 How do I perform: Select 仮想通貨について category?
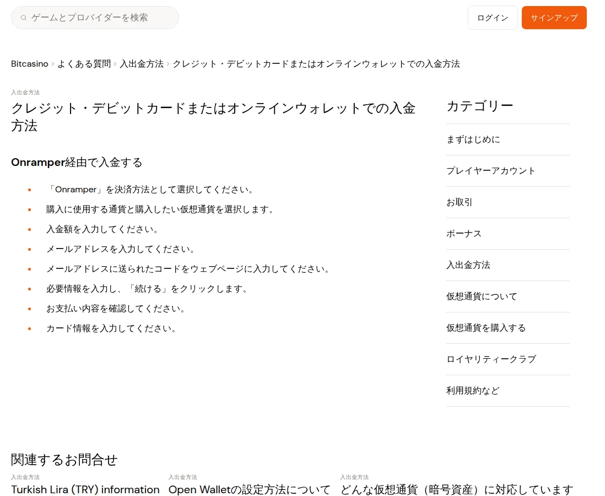[508, 296]
